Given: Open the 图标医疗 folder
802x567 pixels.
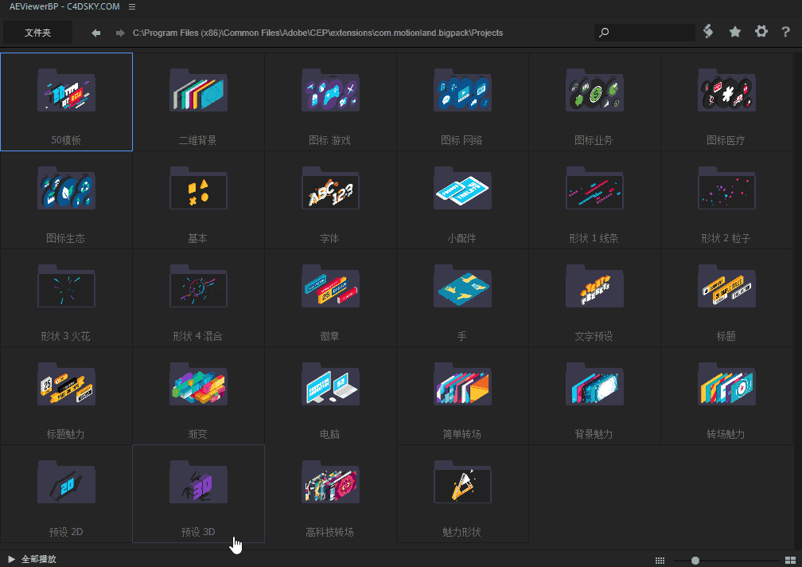Looking at the screenshot, I should click(726, 102).
